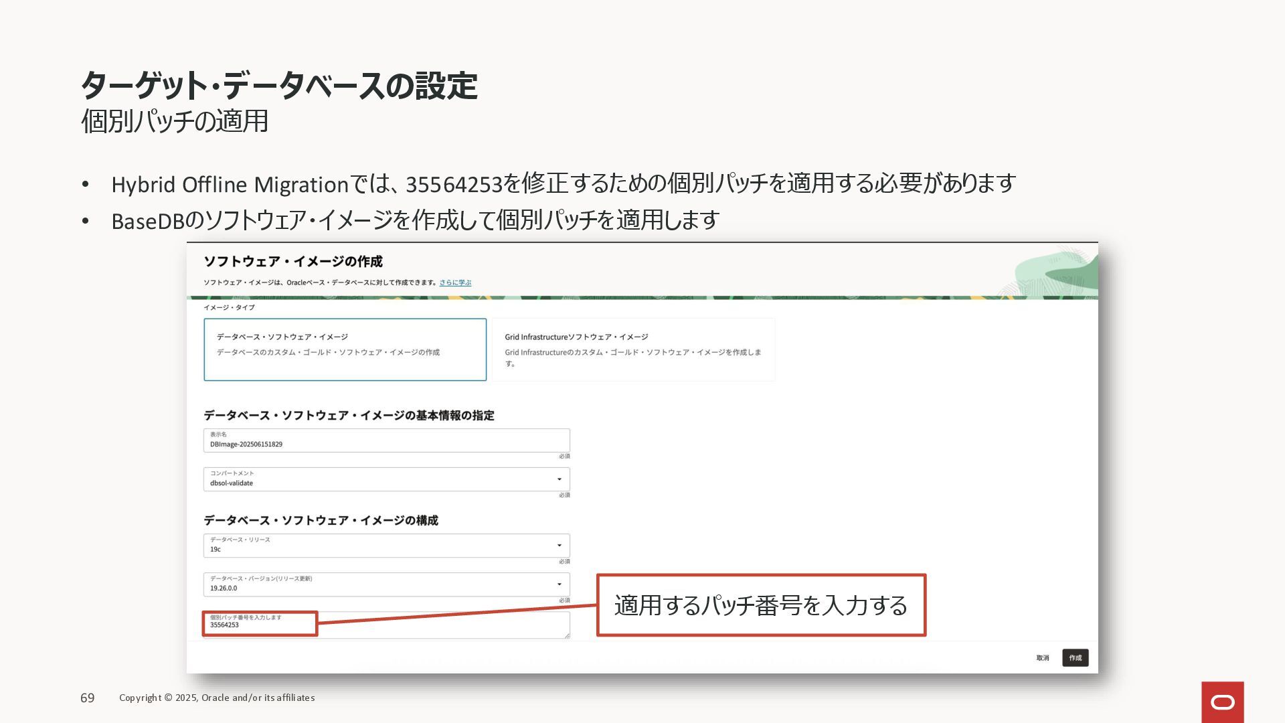Click the bullet mentioning Hybrid Offline Migration

pyautogui.click(x=564, y=183)
